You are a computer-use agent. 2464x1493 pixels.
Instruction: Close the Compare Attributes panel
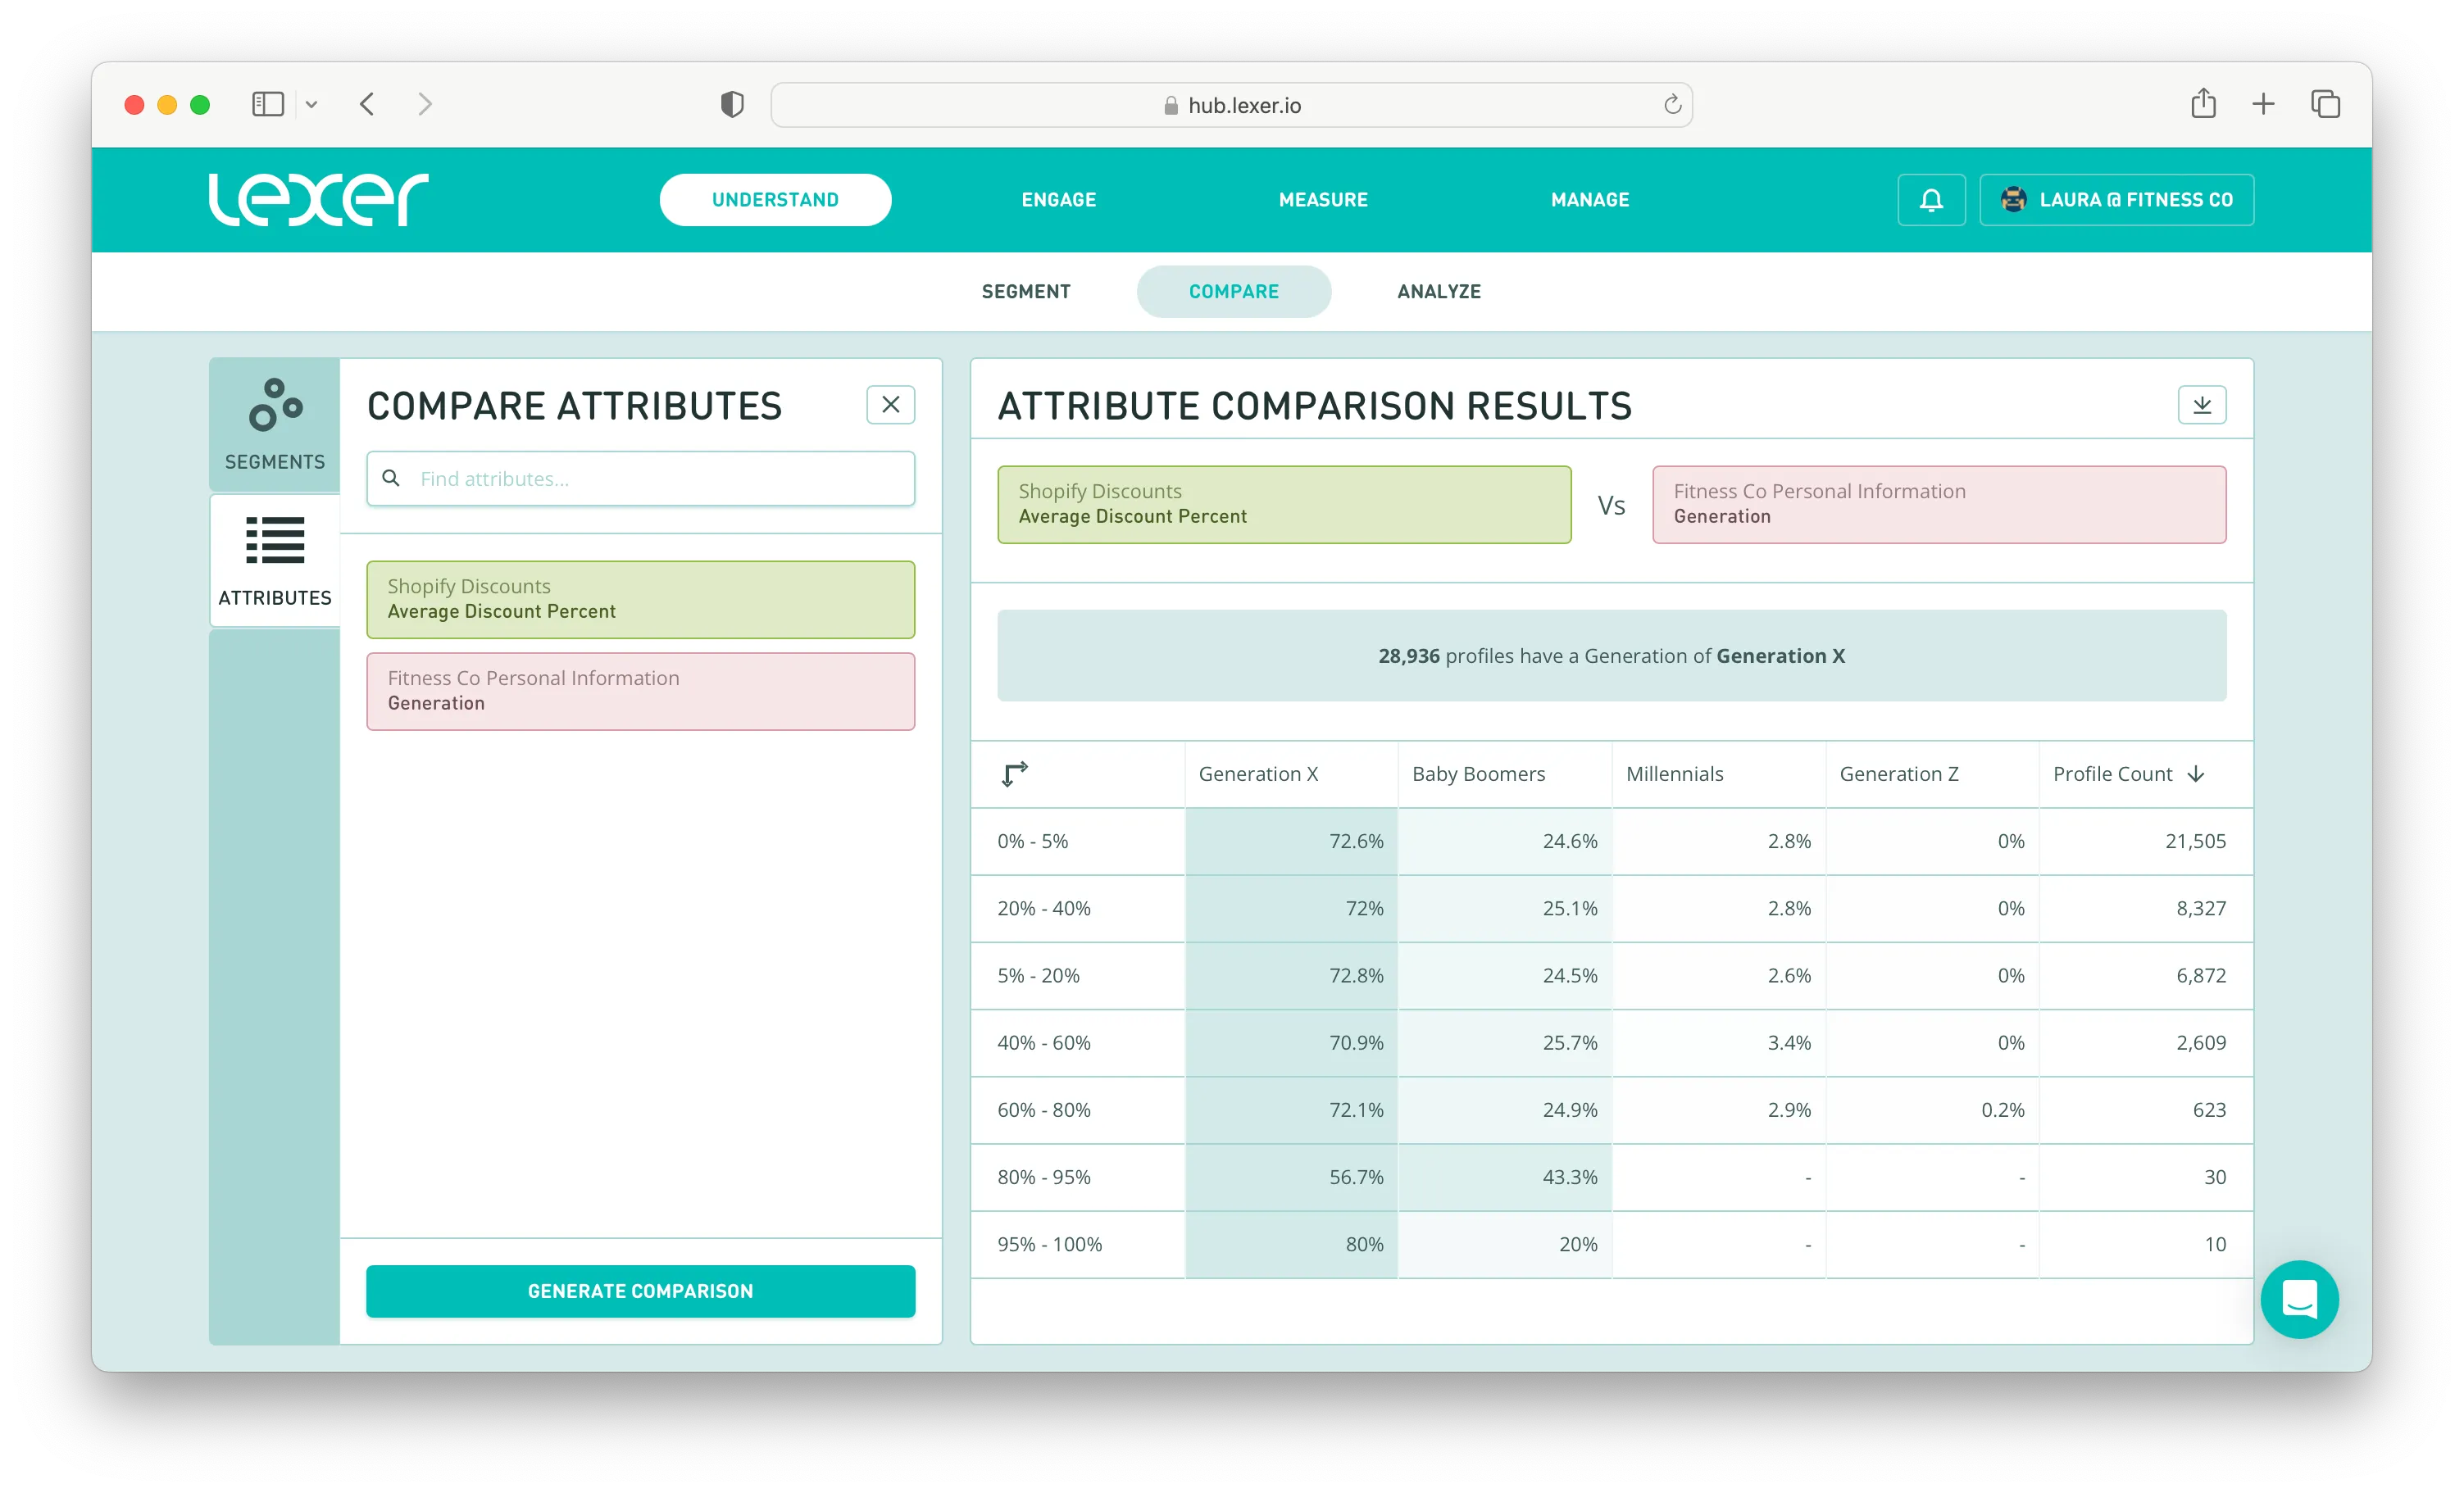[890, 405]
